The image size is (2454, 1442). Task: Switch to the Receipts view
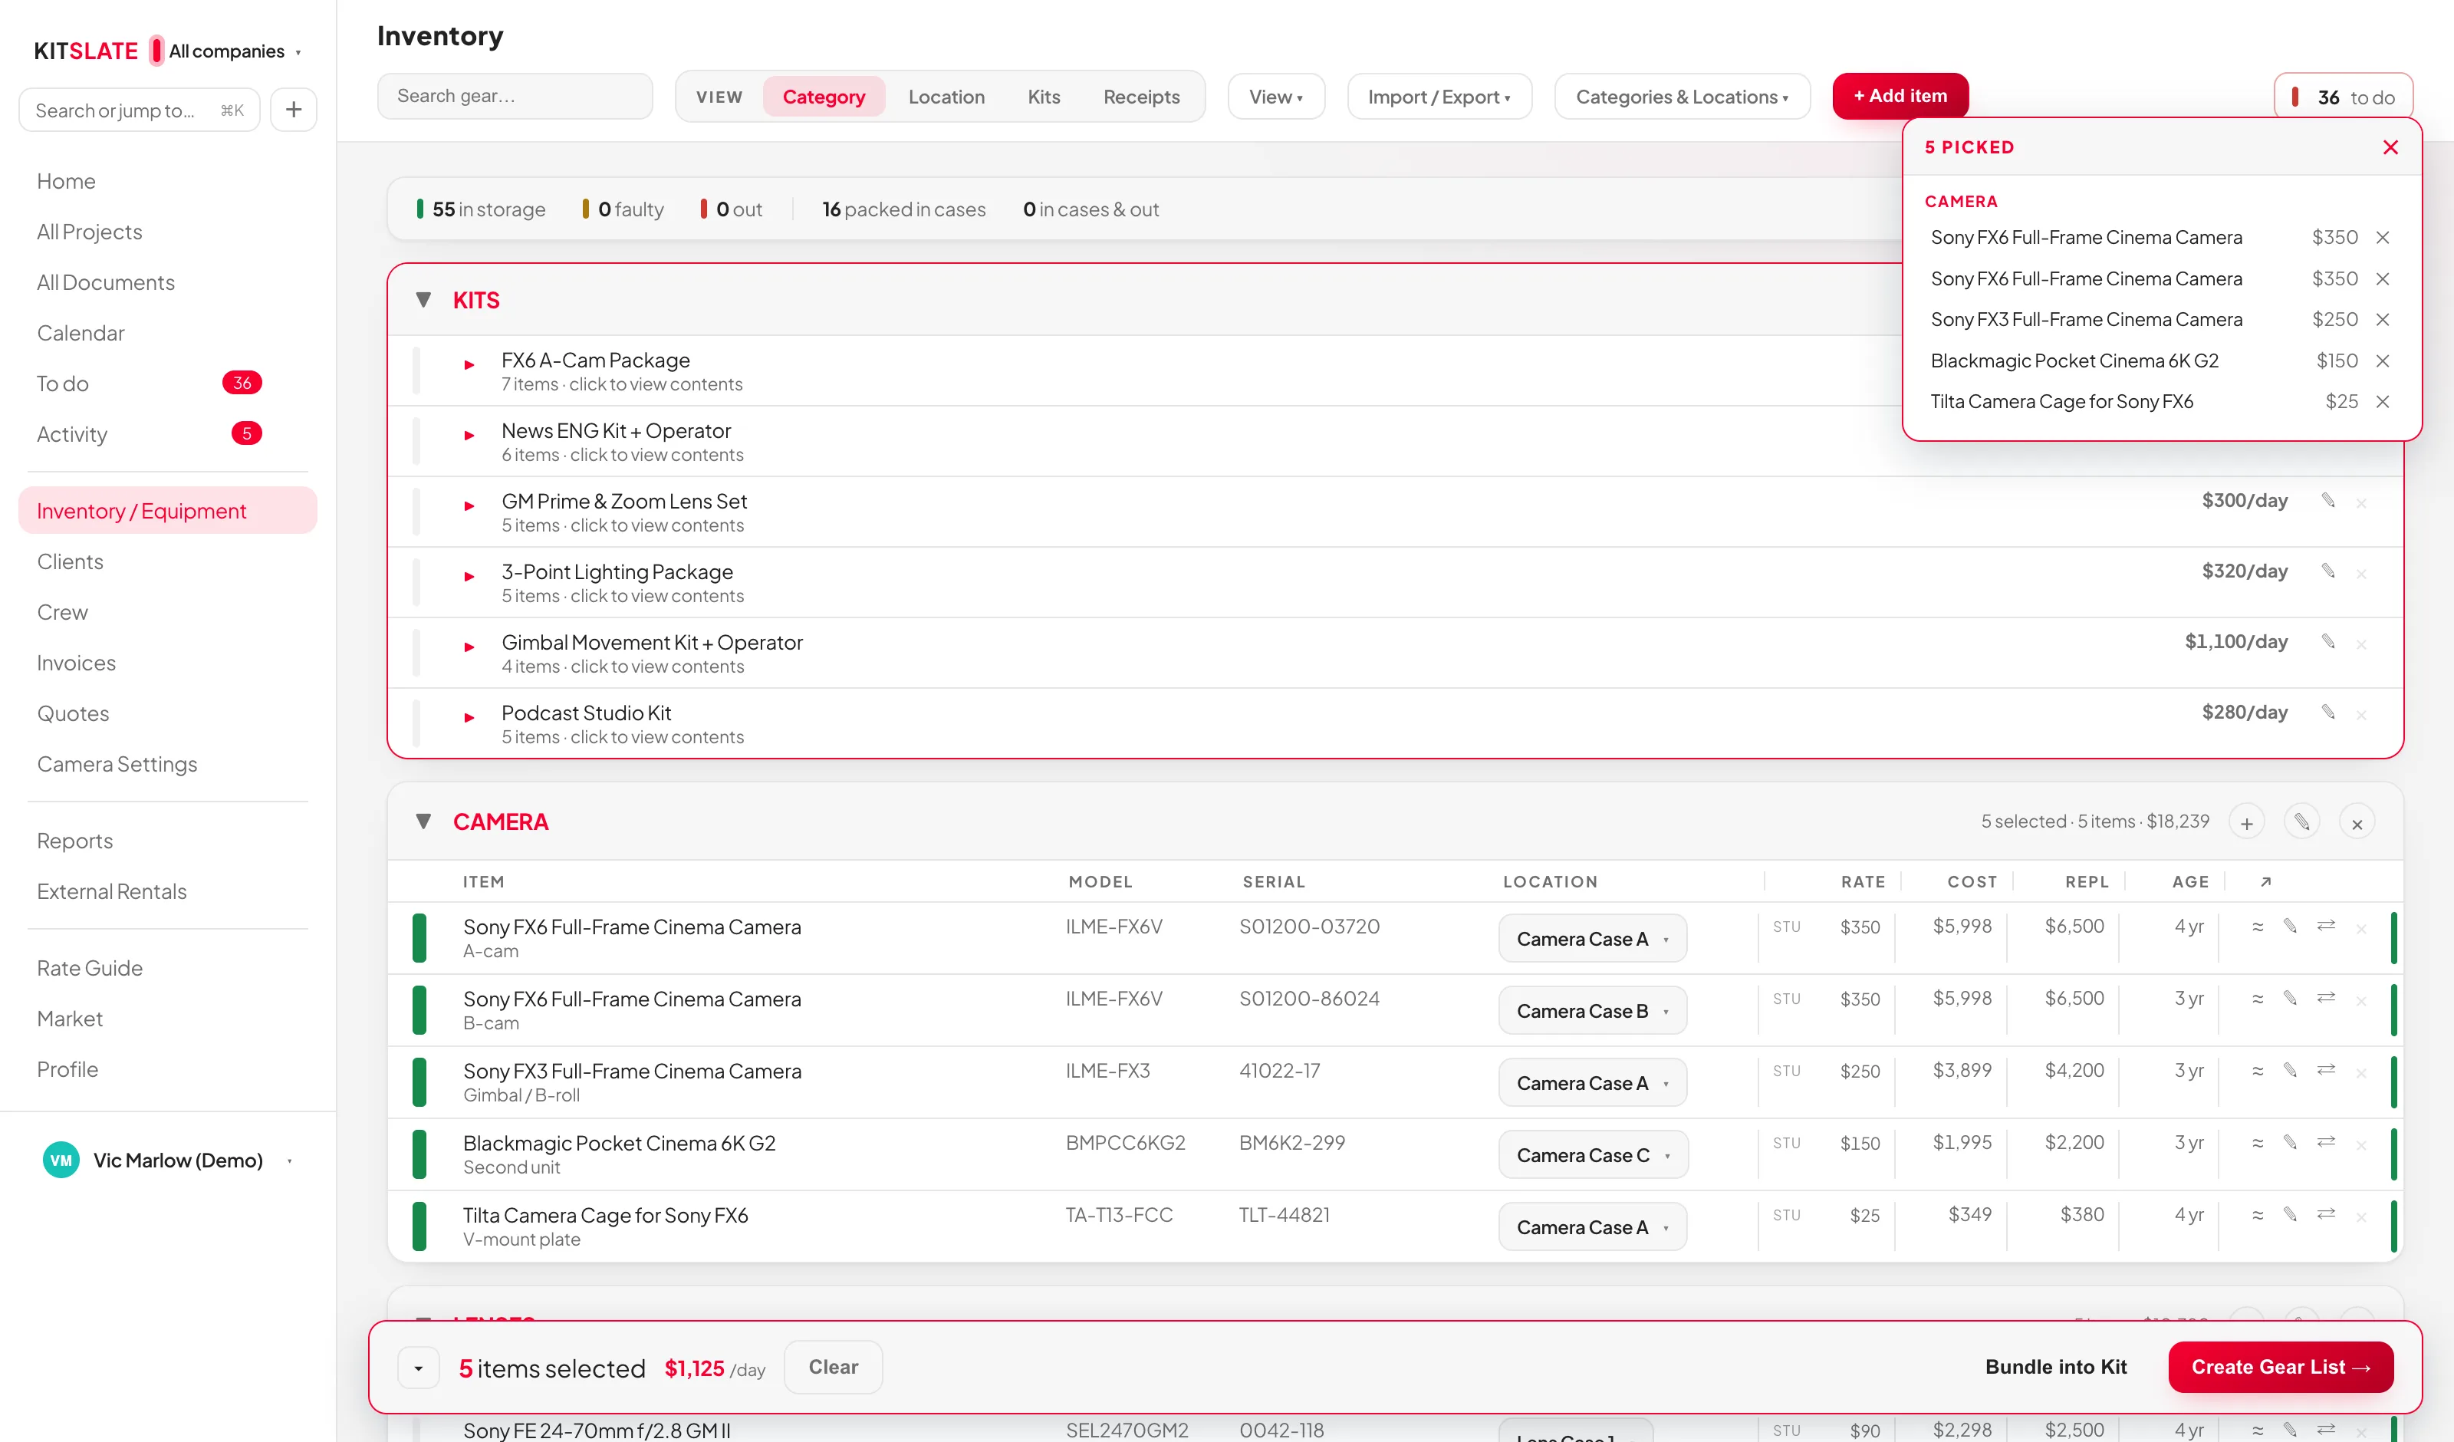[1141, 97]
